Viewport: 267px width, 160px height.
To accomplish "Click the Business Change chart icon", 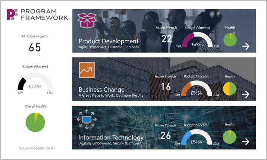I will (87, 70).
